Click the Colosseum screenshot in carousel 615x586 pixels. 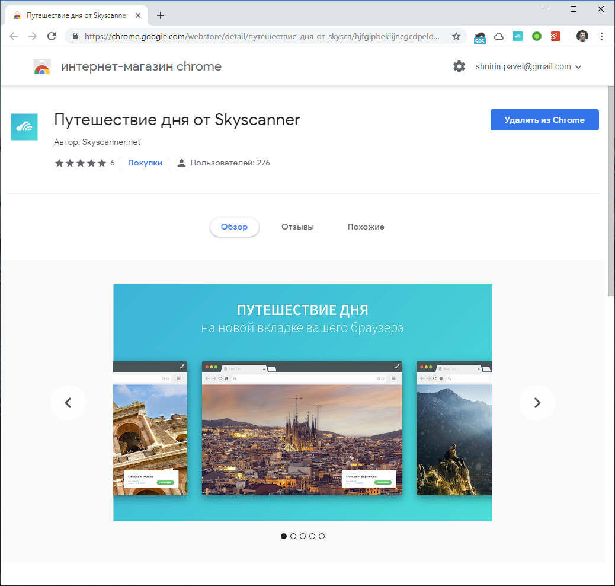pos(150,428)
